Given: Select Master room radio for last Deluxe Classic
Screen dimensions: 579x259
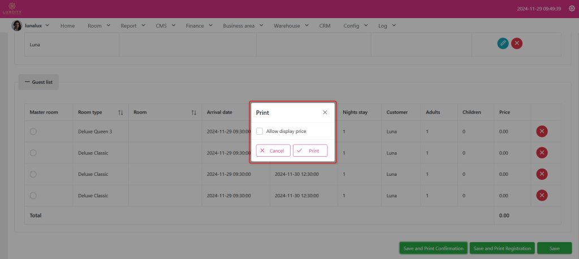Looking at the screenshot, I should pyautogui.click(x=33, y=195).
